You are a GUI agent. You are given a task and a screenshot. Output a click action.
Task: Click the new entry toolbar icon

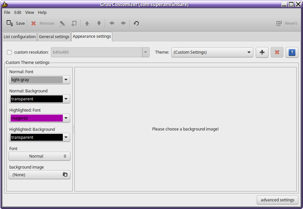coord(74,24)
